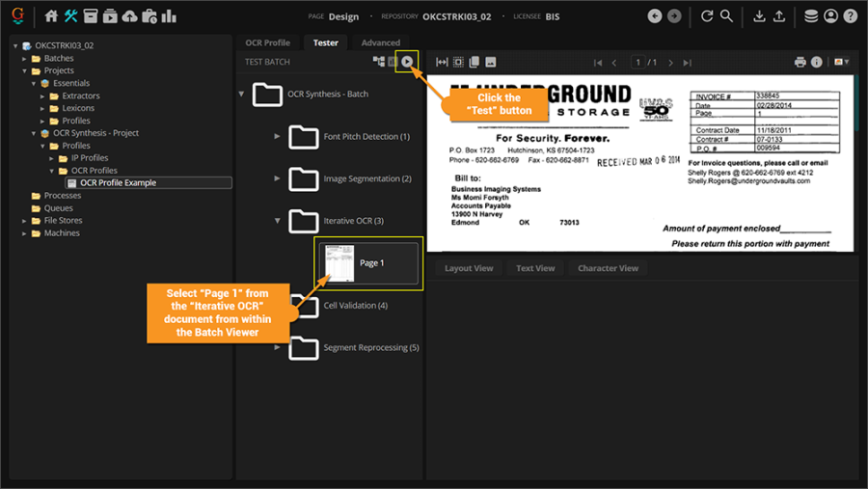Collapse the Iterative OCR (3) folder
Viewport: 868px width, 489px height.
coord(278,221)
